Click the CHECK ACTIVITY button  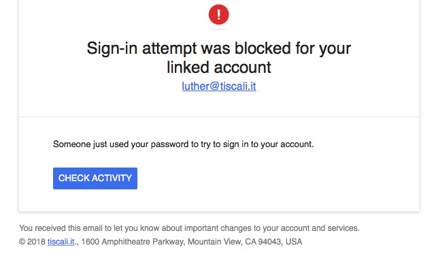pyautogui.click(x=95, y=178)
